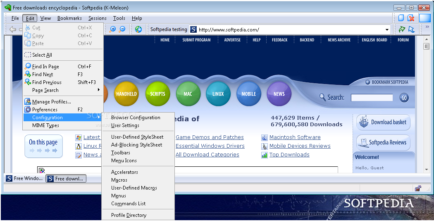Follow Top Downloads link
434x221 pixels.
point(289,155)
